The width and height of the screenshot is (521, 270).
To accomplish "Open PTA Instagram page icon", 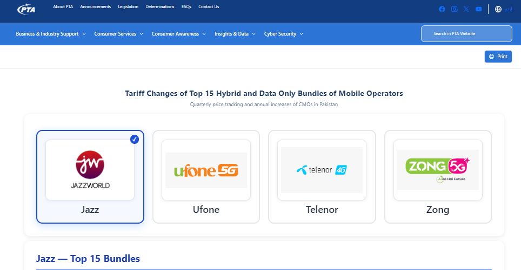I will (x=454, y=9).
